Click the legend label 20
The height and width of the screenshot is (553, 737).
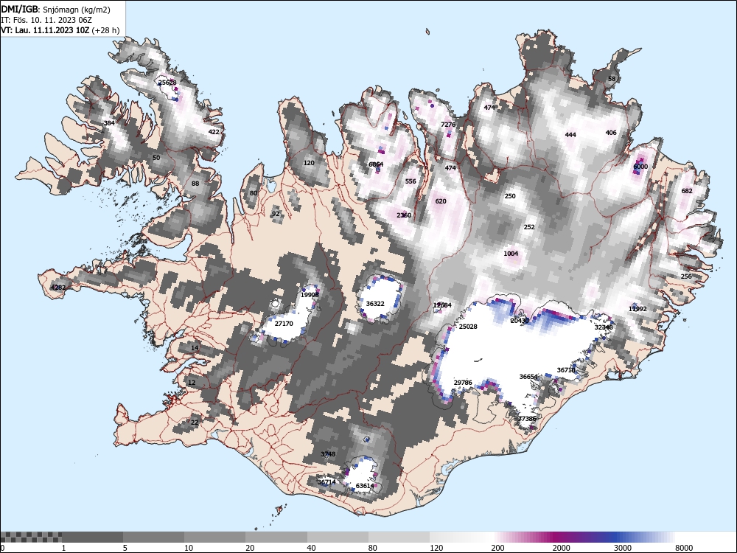250,548
